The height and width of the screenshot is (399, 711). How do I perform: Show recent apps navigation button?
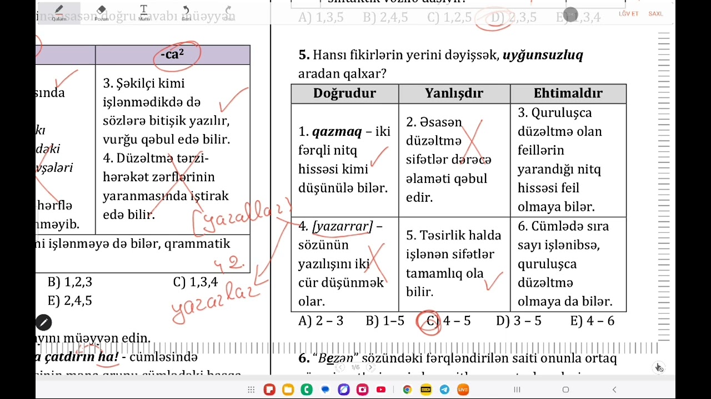pyautogui.click(x=517, y=390)
